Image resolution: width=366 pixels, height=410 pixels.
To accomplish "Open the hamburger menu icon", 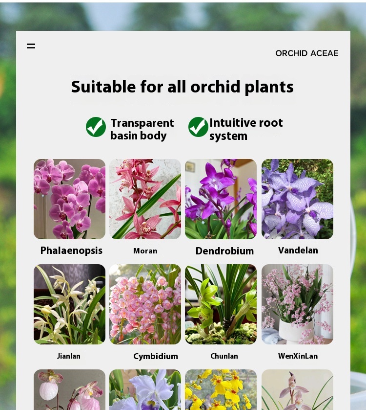I will coord(31,46).
